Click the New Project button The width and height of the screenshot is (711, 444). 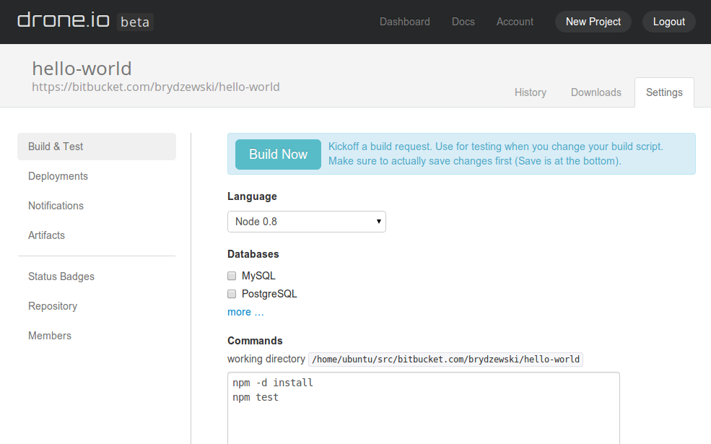(x=593, y=22)
